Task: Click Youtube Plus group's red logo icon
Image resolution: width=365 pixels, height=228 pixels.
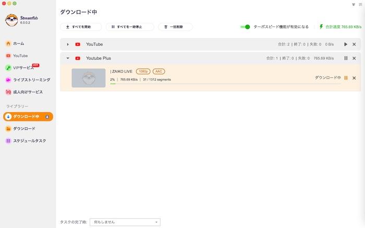Action: 78,58
